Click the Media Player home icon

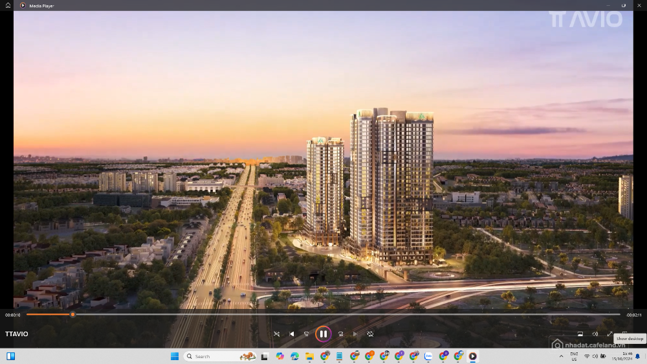tap(8, 5)
